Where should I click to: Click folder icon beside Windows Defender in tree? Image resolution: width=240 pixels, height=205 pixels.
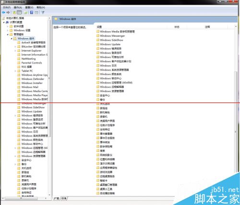coord(19,79)
